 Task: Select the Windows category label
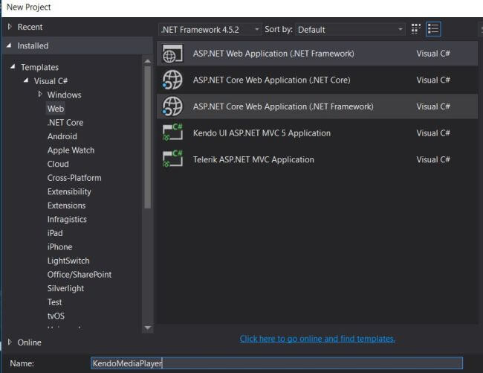pos(65,95)
